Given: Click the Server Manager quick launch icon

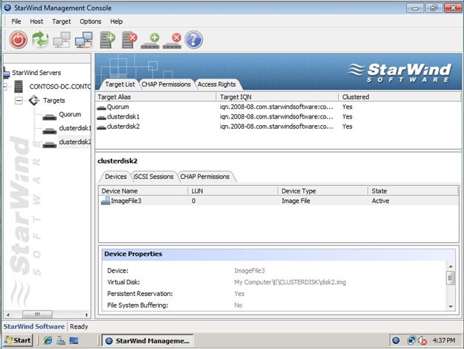Looking at the screenshot, I should (60, 340).
